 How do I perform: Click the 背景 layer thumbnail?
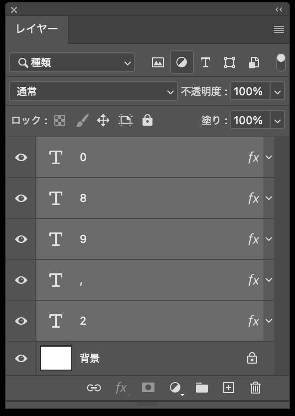(55, 358)
